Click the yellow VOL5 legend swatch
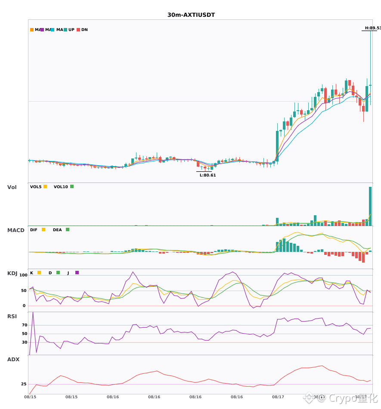 click(45, 186)
